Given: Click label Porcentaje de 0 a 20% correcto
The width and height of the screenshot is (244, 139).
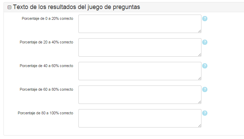Looking at the screenshot, I should pyautogui.click(x=47, y=19).
